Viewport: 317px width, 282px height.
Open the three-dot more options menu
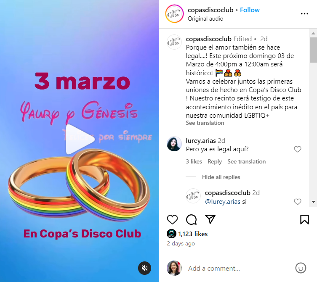pos(304,14)
